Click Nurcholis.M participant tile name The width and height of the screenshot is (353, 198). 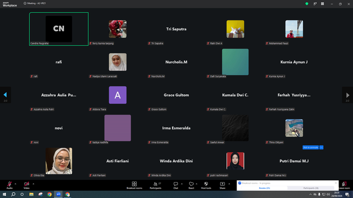pyautogui.click(x=176, y=62)
